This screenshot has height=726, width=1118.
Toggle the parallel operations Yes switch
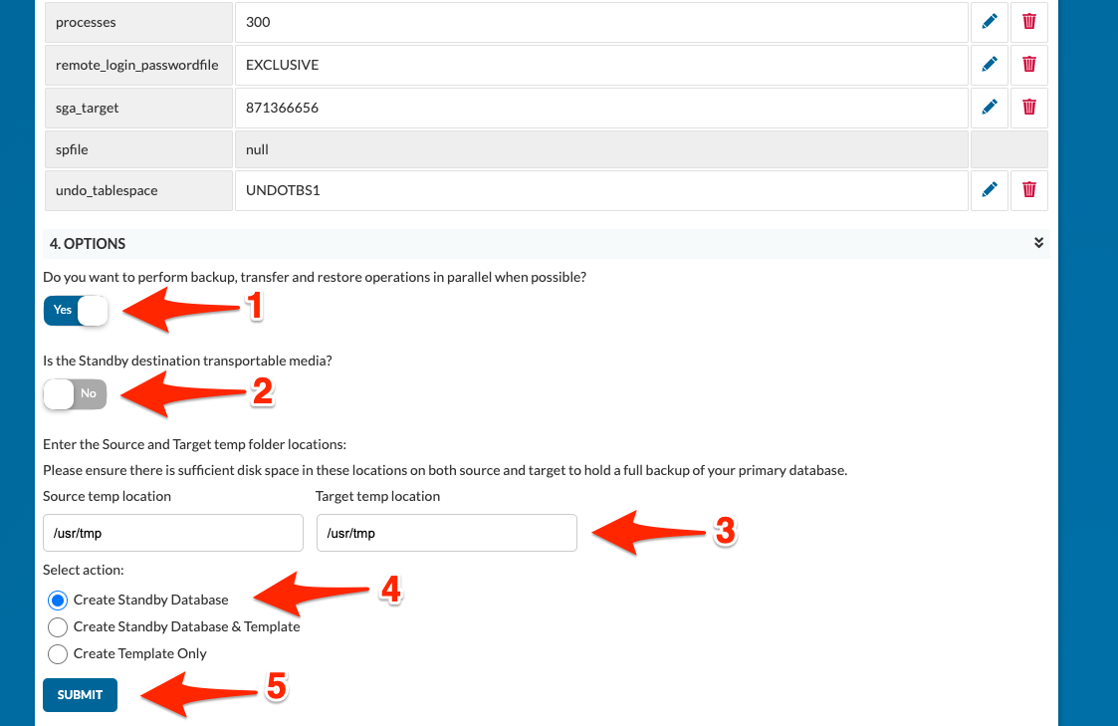(x=76, y=311)
